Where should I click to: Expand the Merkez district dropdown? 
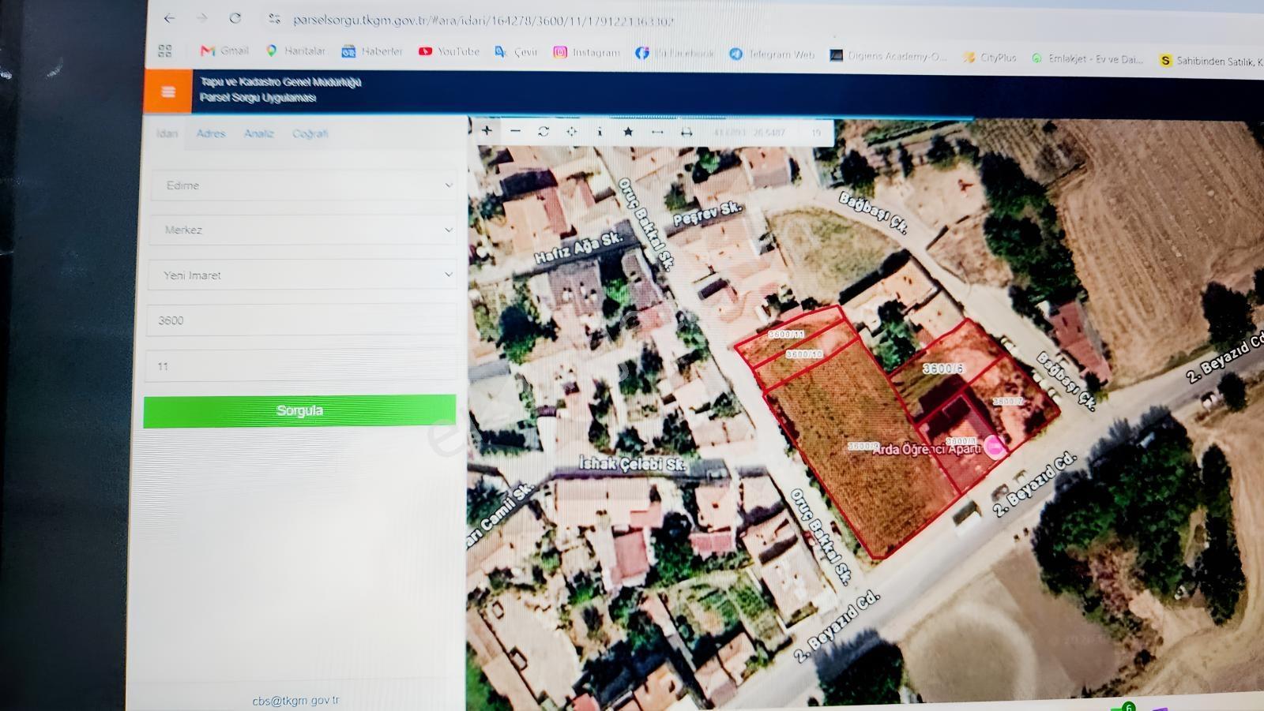[x=303, y=230]
